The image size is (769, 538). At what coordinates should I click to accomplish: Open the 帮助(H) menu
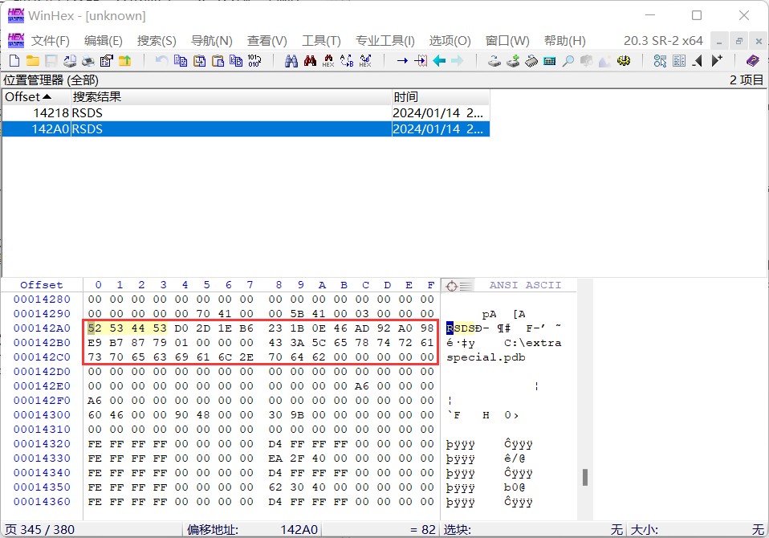coord(564,41)
